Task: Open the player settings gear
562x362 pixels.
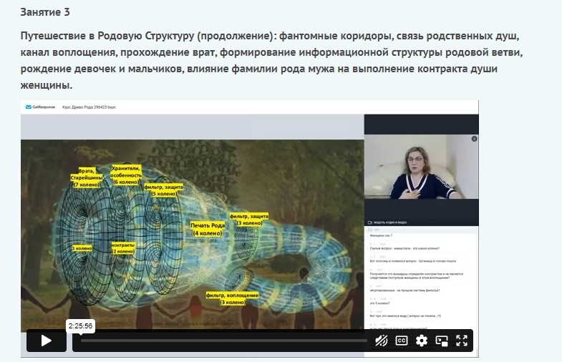Action: coord(422,341)
